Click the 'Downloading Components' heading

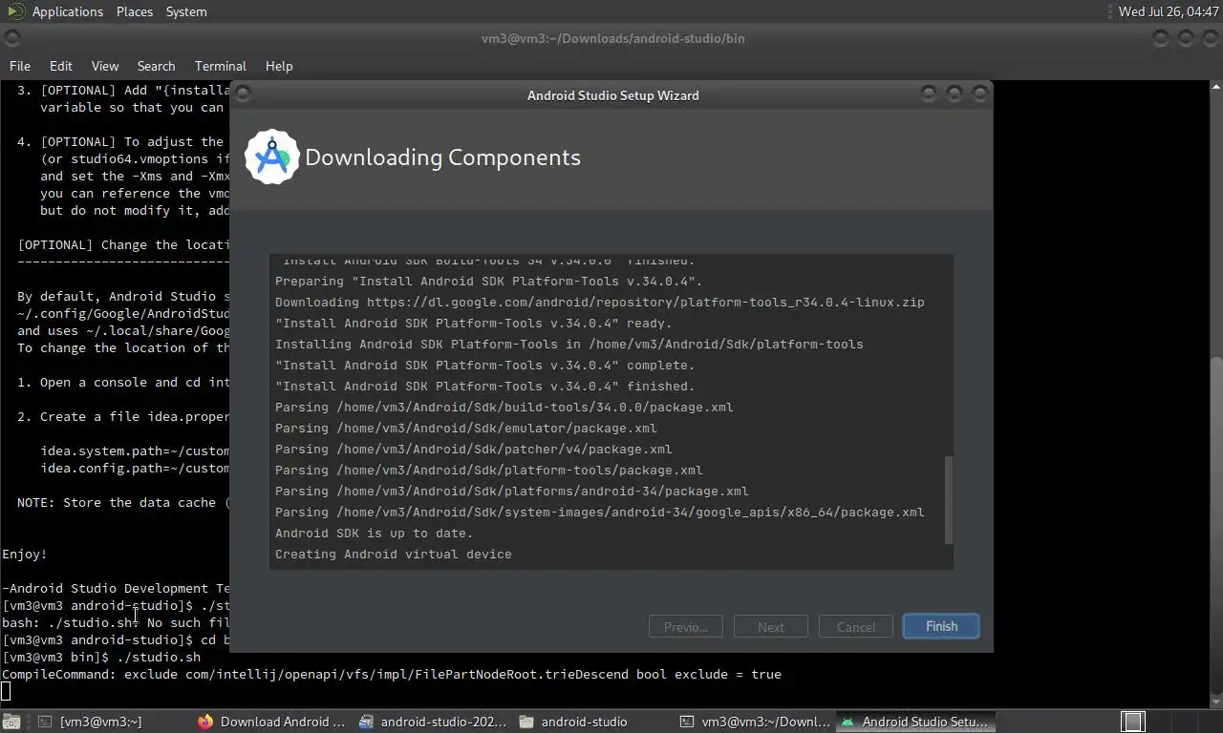(442, 157)
